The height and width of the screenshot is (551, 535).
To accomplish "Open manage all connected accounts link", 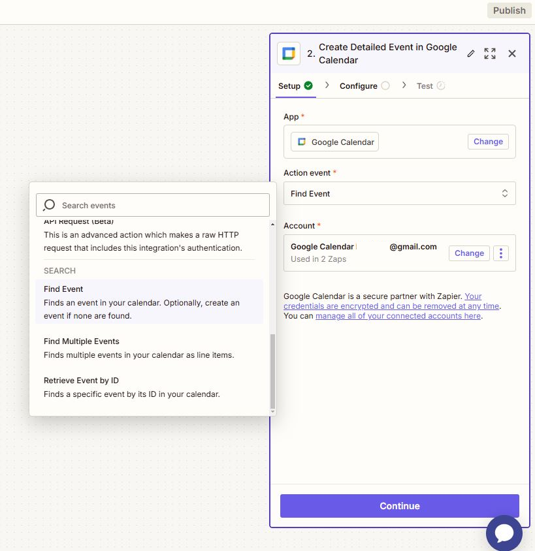I will point(398,315).
